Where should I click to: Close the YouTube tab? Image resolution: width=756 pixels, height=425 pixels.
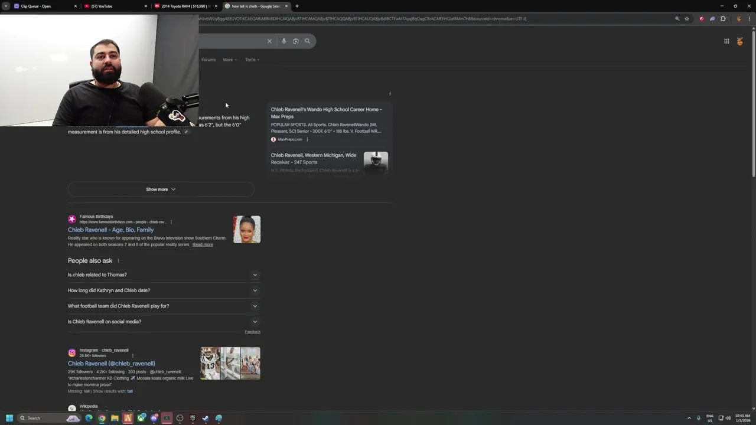[146, 6]
